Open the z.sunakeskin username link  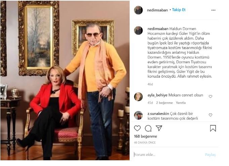point(158,114)
